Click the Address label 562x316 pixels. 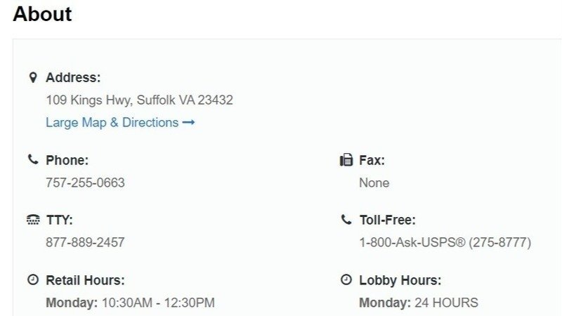click(73, 77)
